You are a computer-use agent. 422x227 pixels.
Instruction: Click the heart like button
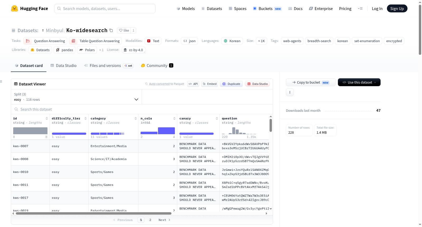pos(124,30)
